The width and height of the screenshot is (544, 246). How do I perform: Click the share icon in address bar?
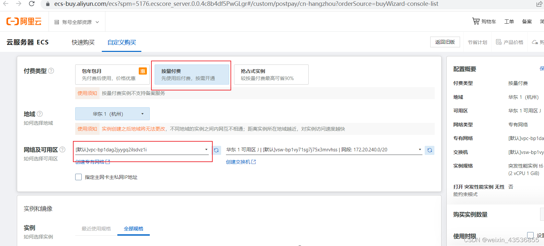click(x=539, y=4)
